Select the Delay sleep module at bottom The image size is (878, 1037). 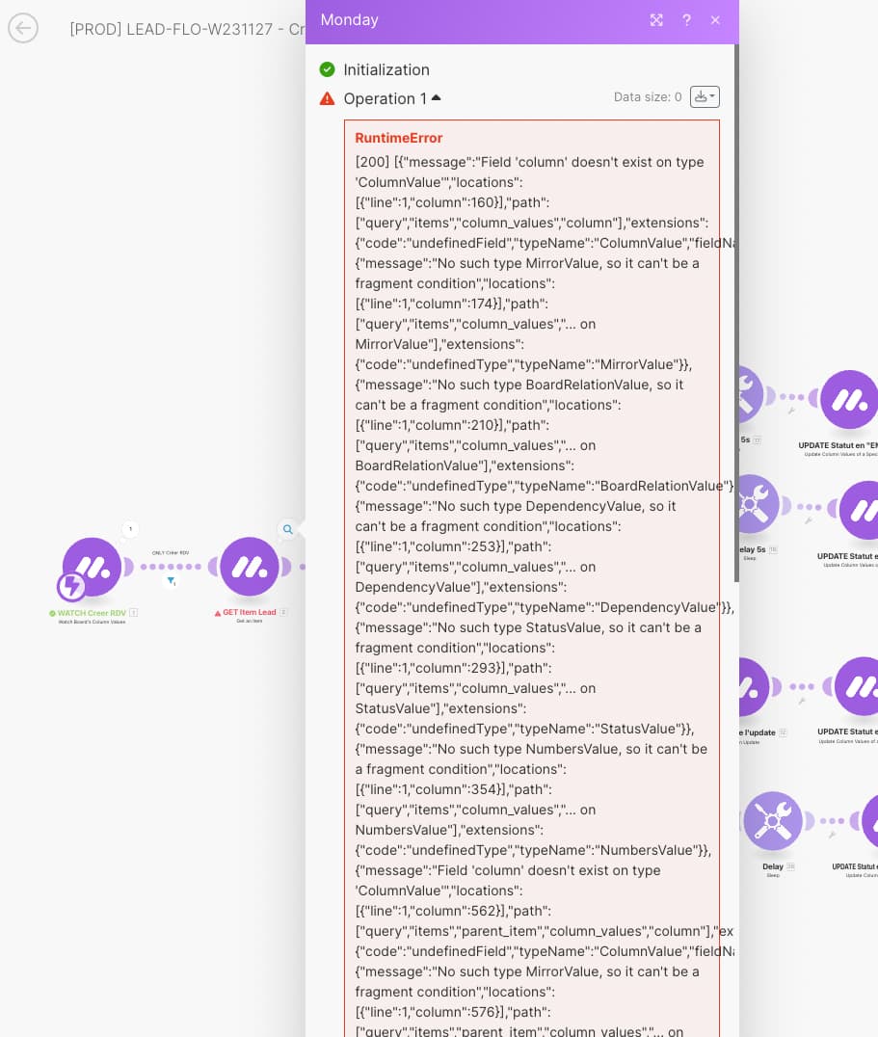pyautogui.click(x=773, y=821)
